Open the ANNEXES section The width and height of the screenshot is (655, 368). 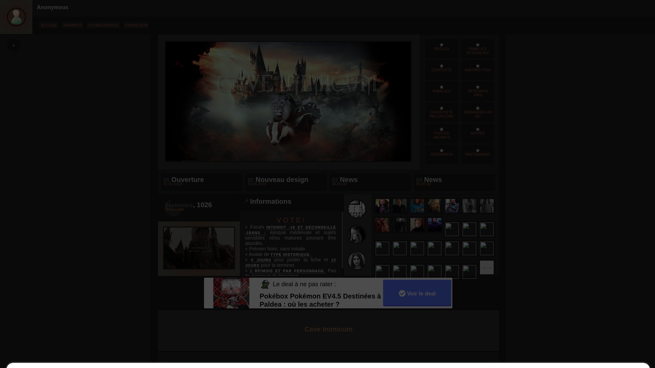[441, 91]
